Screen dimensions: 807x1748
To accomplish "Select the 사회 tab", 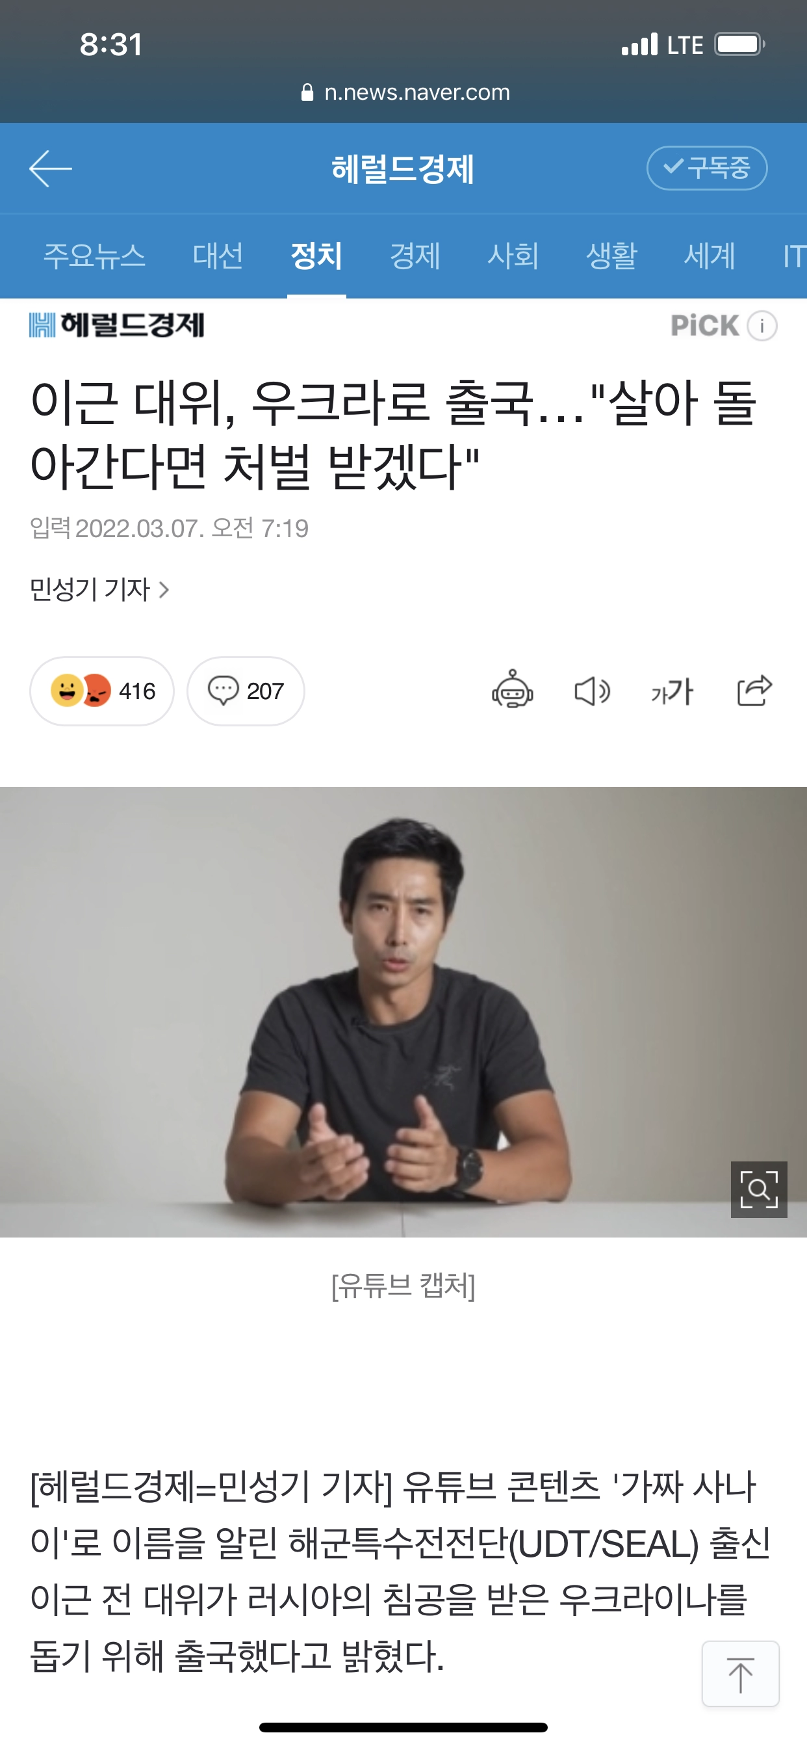I will (x=513, y=256).
